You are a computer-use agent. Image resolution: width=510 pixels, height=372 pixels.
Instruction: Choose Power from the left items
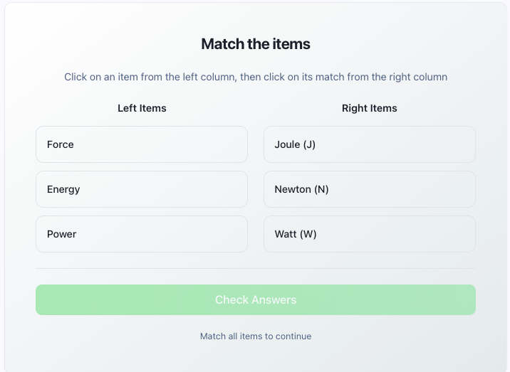(x=142, y=234)
